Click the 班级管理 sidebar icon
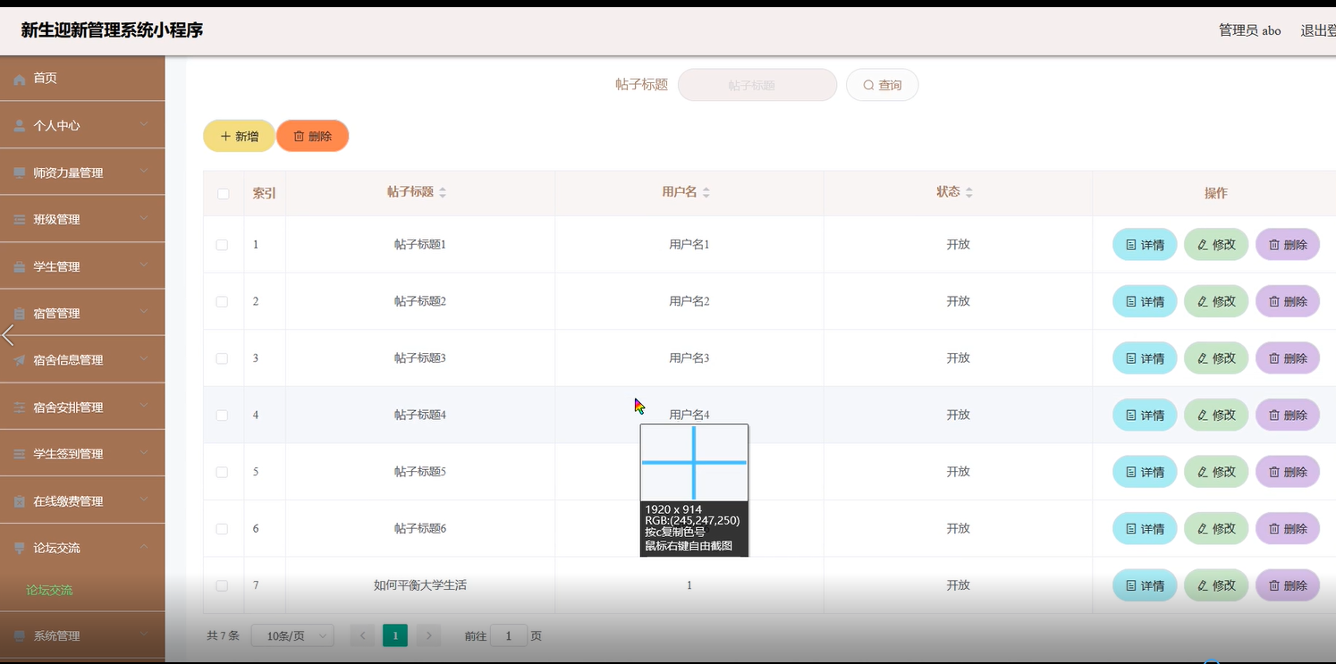 [x=19, y=220]
